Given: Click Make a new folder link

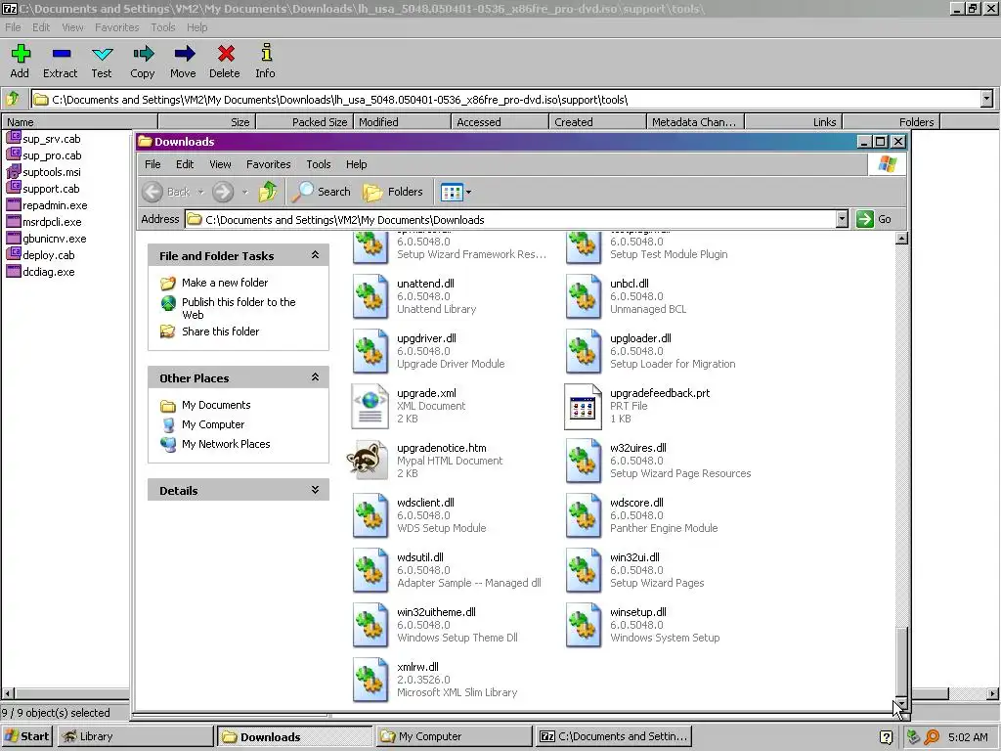Looking at the screenshot, I should (x=225, y=283).
